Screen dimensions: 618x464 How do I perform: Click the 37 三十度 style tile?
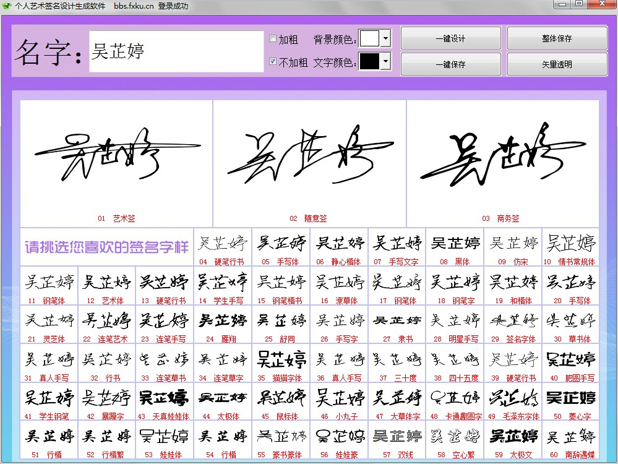tap(397, 363)
